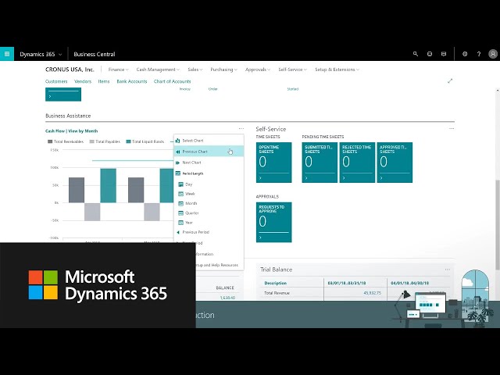This screenshot has height=375, width=500.
Task: Open the Customers link
Action: point(56,81)
